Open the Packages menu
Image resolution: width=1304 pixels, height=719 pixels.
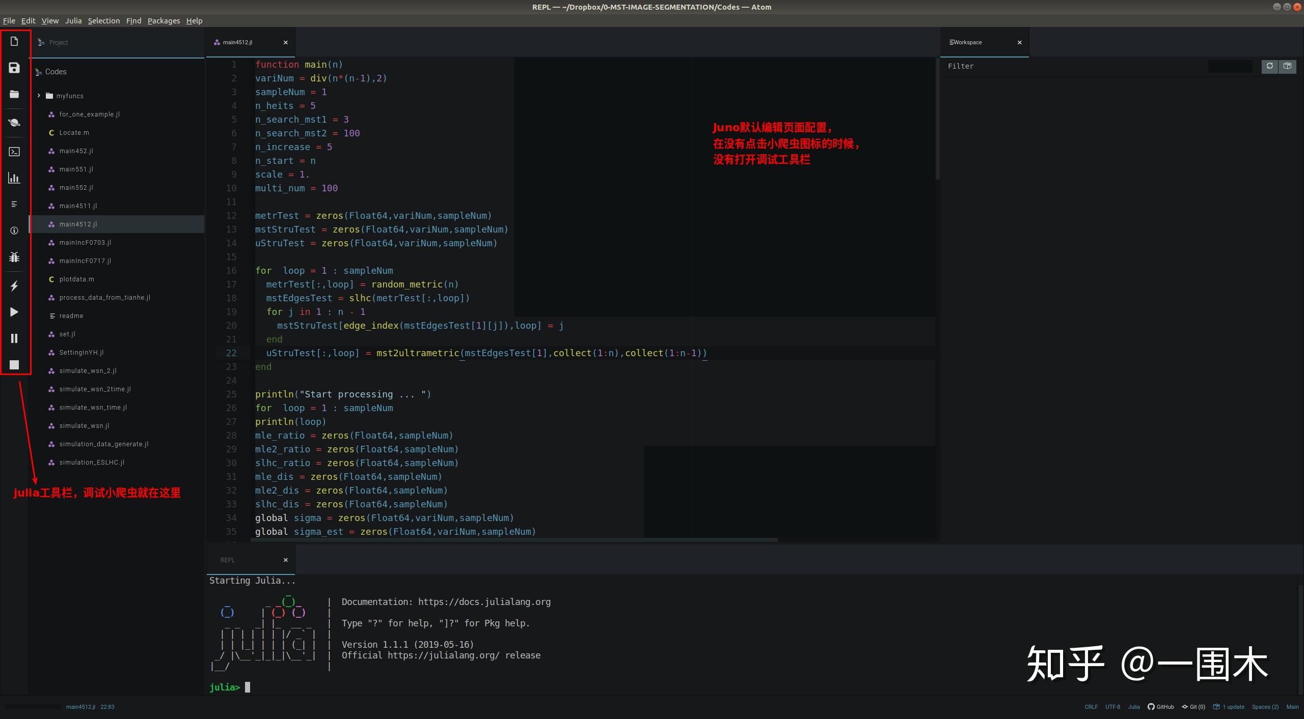tap(164, 21)
